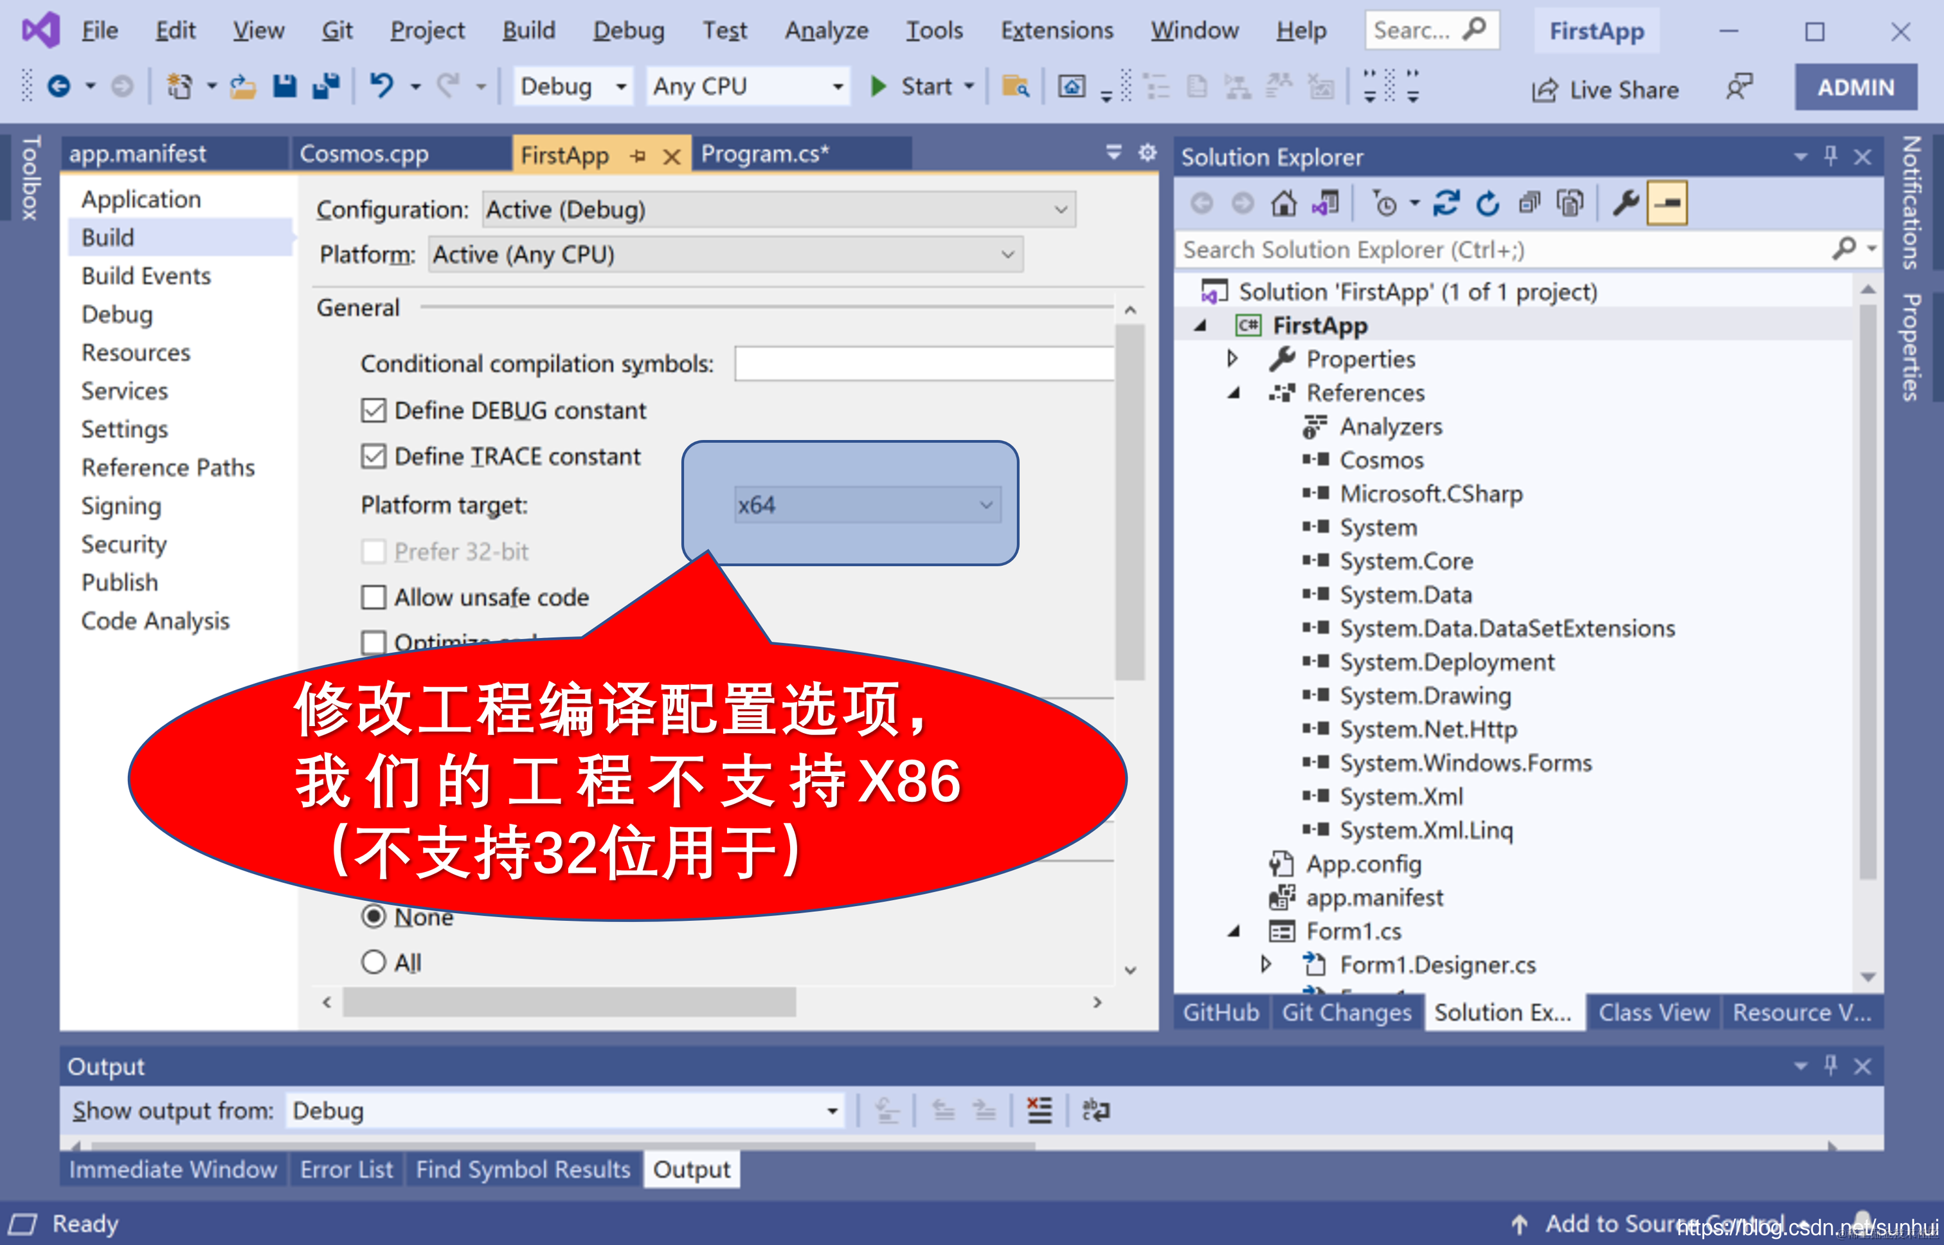The height and width of the screenshot is (1245, 1944).
Task: Click Clear All icon in Output panel
Action: (x=1039, y=1111)
